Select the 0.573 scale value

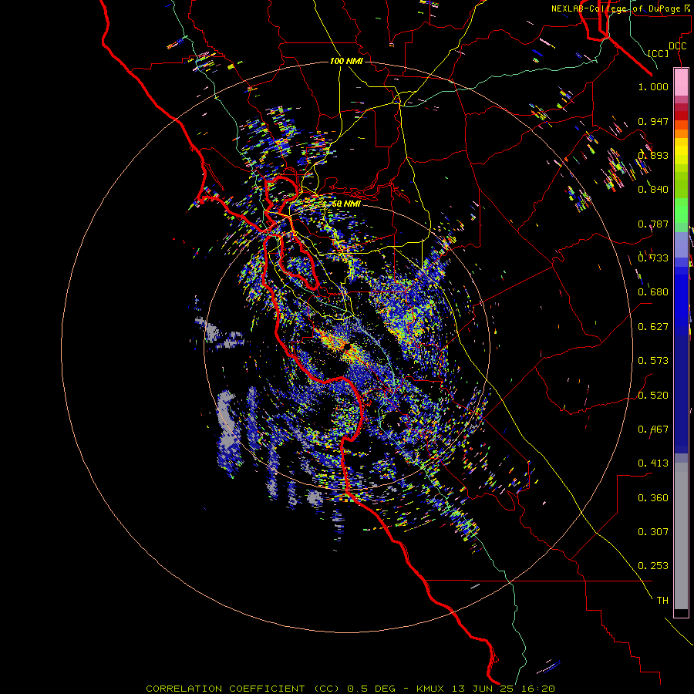coord(653,361)
